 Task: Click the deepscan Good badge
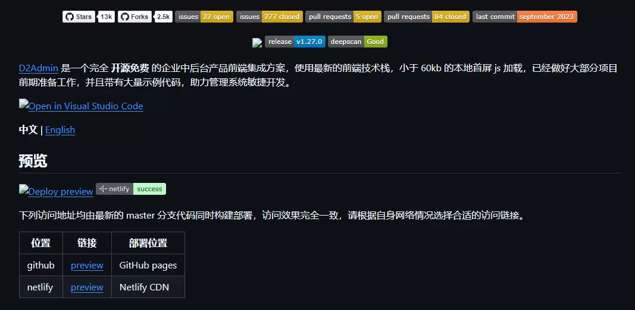tap(358, 42)
